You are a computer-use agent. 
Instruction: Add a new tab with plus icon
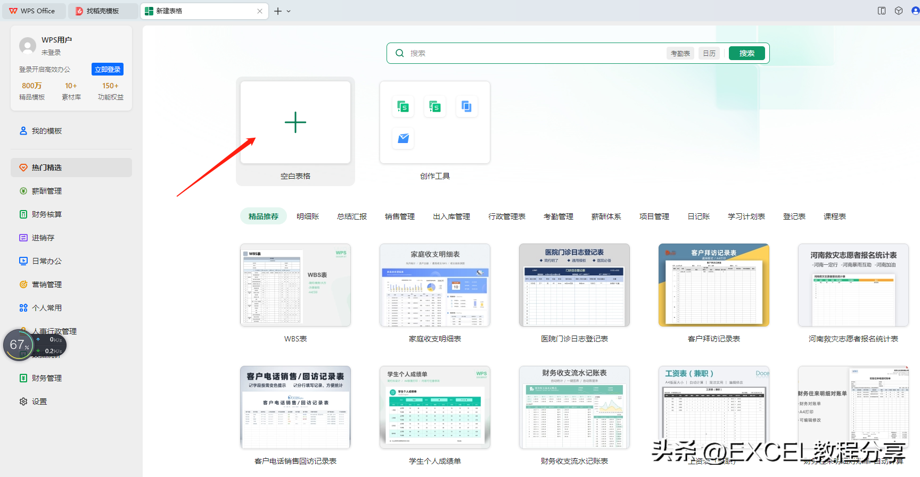coord(278,11)
